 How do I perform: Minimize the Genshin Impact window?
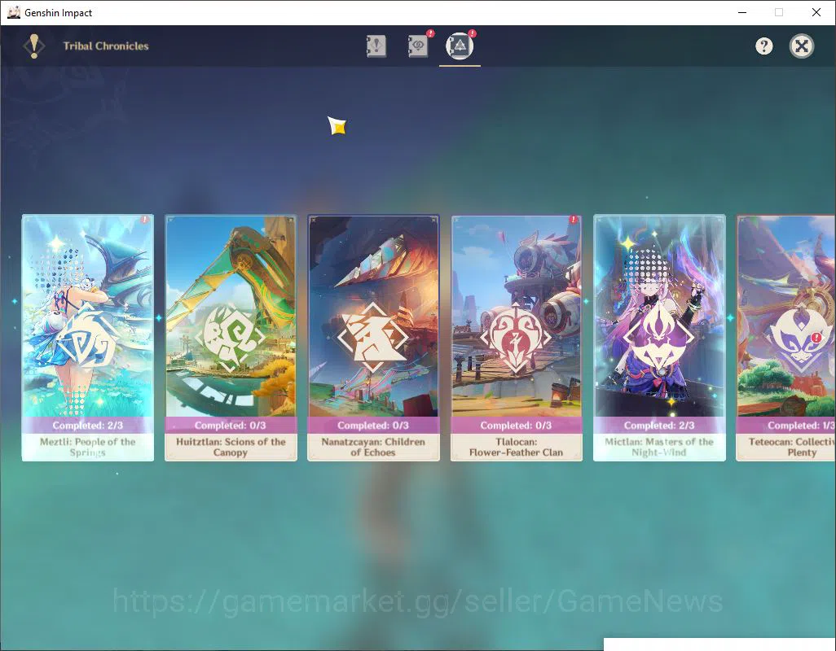coord(741,12)
